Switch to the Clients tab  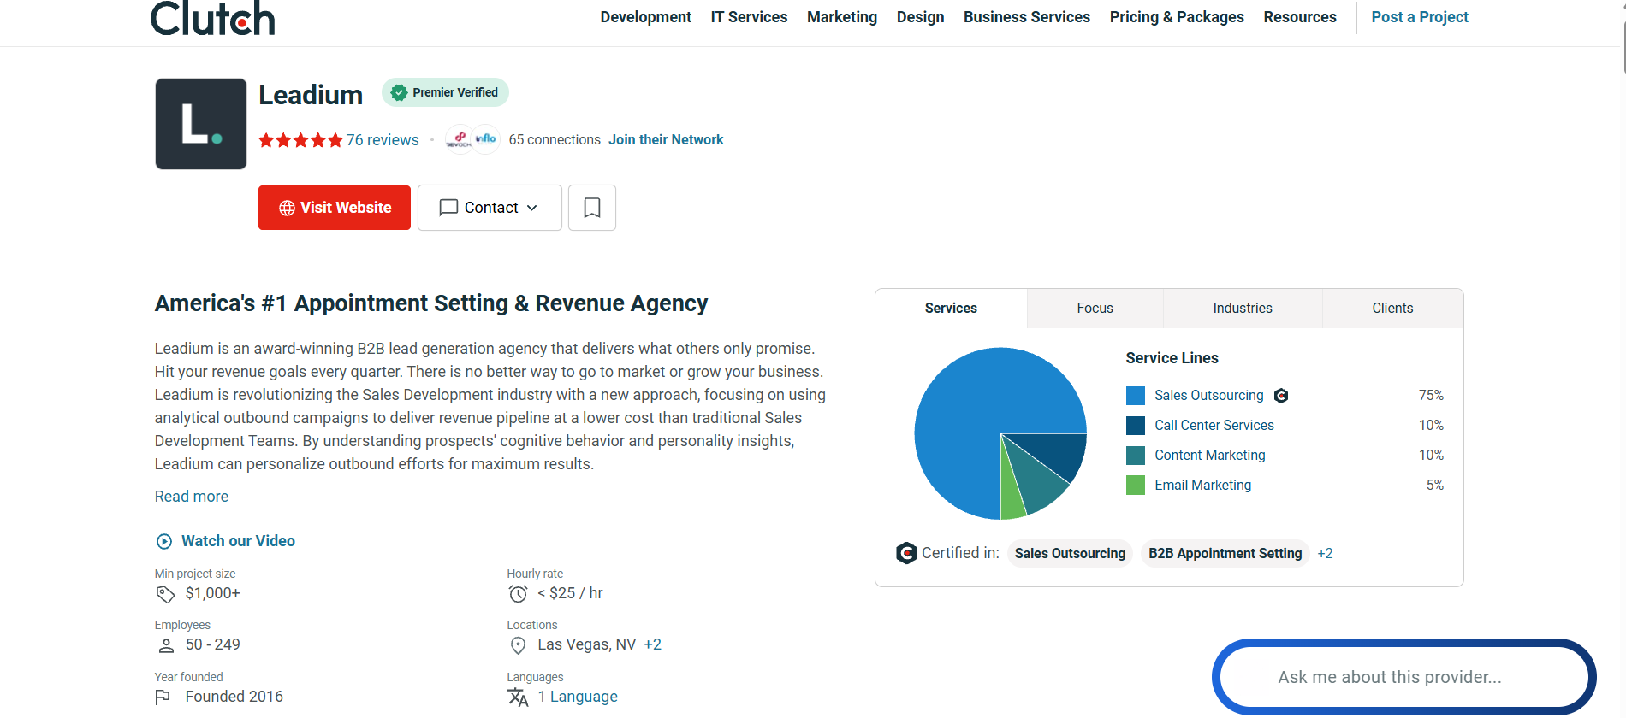(1393, 309)
